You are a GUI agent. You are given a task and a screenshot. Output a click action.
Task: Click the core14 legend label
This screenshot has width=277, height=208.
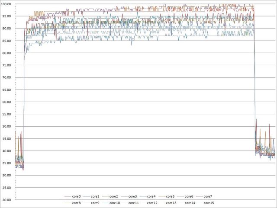click(x=190, y=203)
